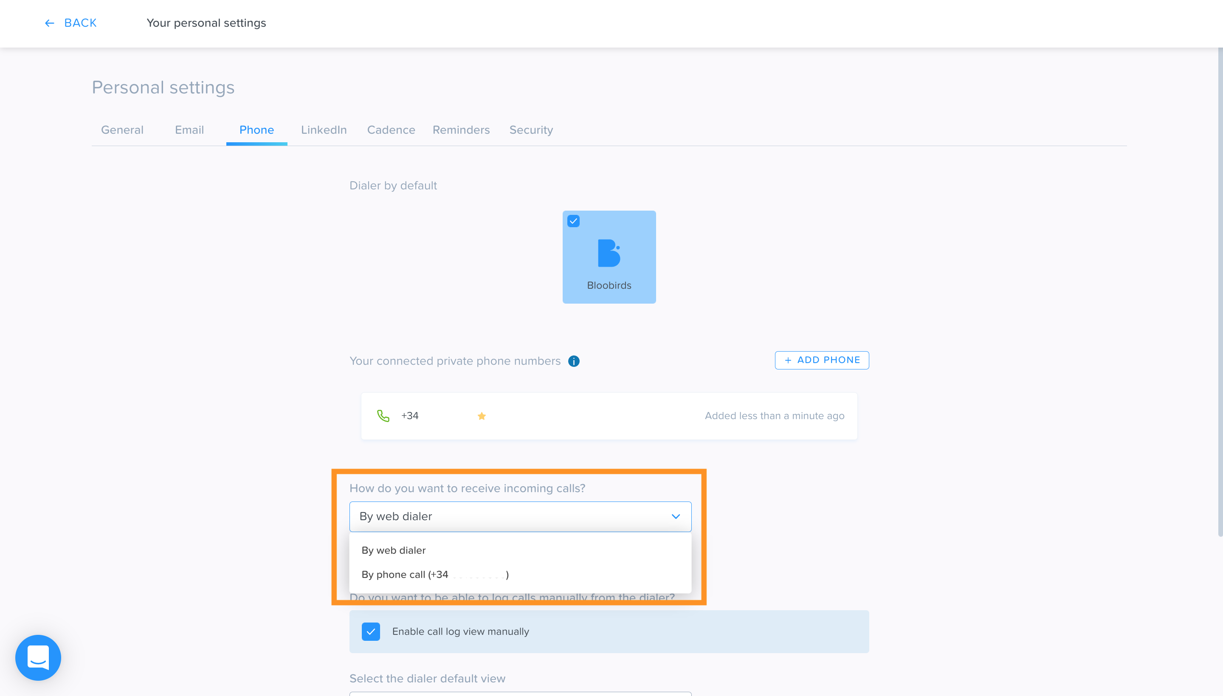The height and width of the screenshot is (696, 1223).
Task: Switch to the Email tab
Action: (189, 130)
